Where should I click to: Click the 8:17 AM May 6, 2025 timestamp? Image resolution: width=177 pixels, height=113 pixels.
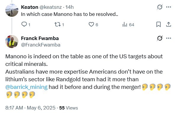point(30,108)
